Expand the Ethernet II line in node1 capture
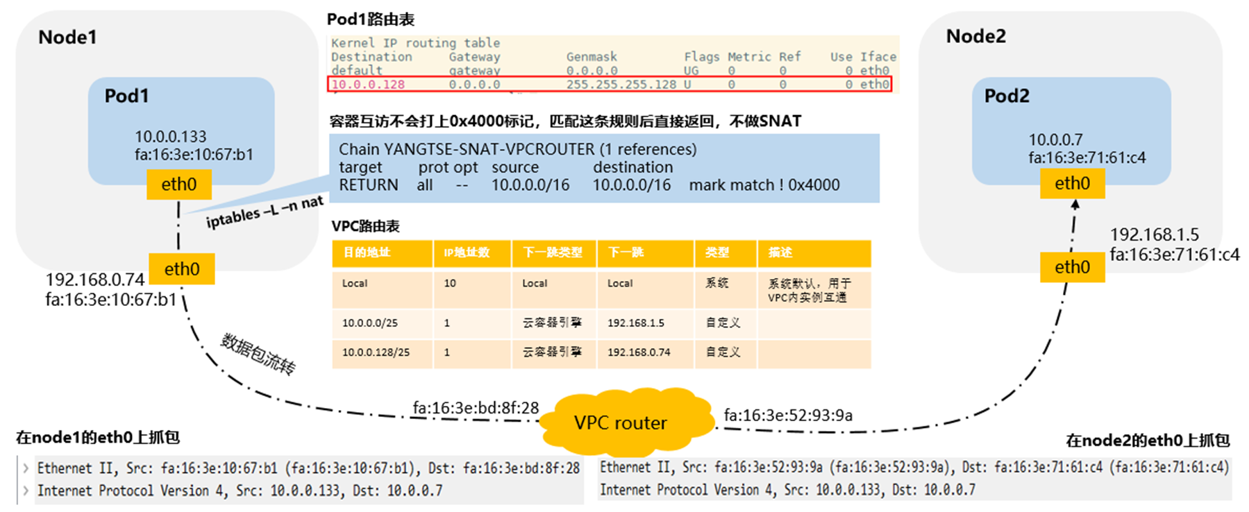1249x512 pixels. click(x=26, y=468)
